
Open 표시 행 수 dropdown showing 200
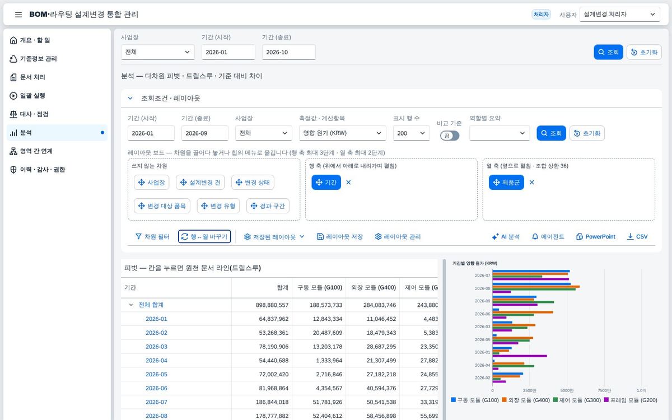click(x=412, y=133)
